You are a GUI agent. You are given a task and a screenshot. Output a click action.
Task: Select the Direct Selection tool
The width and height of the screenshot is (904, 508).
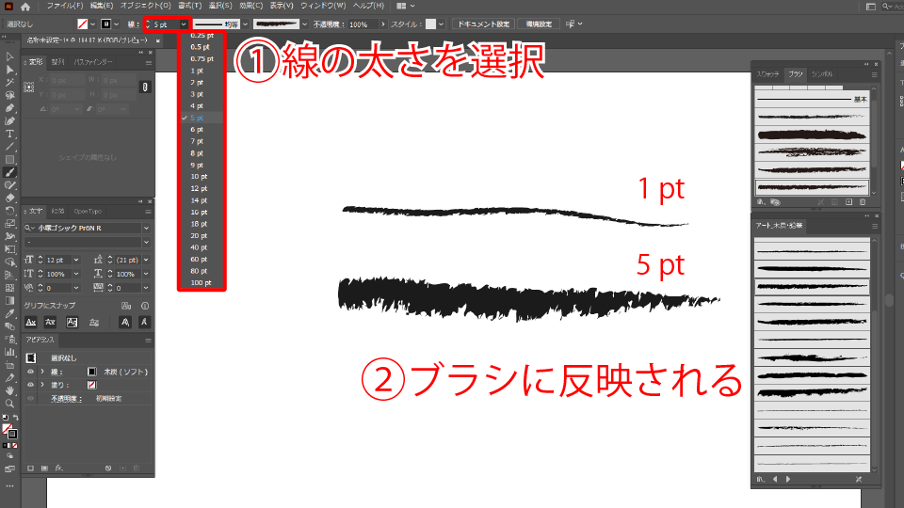(9, 70)
